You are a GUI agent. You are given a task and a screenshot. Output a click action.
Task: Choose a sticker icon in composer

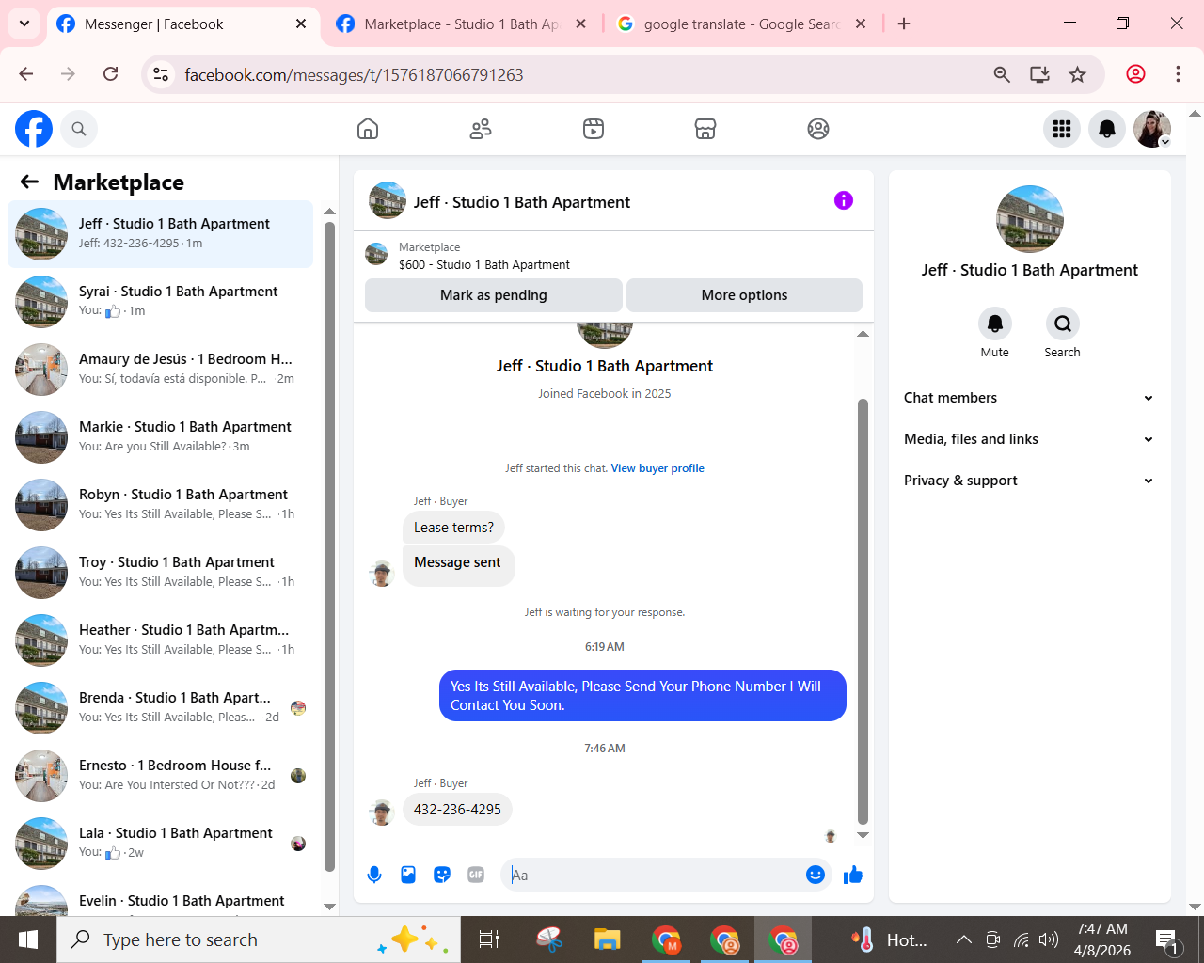click(x=442, y=875)
